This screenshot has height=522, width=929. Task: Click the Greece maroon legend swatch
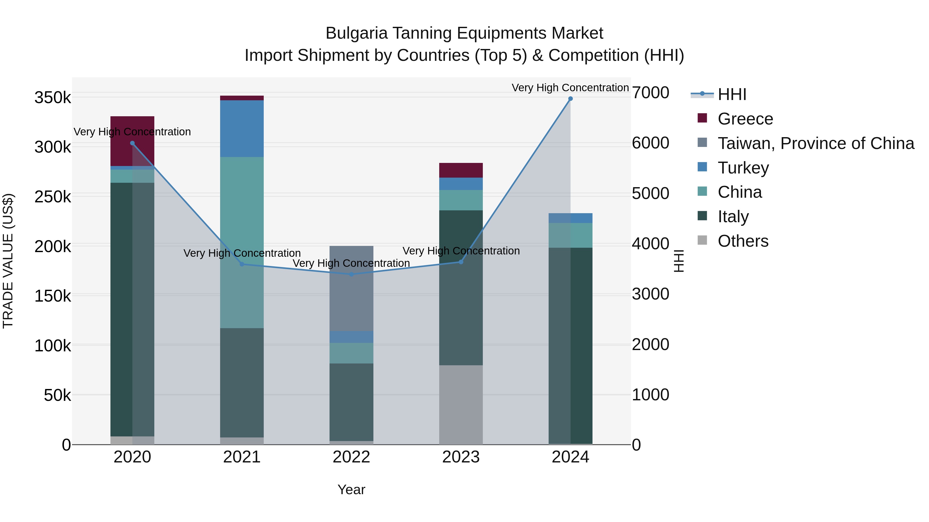point(702,118)
